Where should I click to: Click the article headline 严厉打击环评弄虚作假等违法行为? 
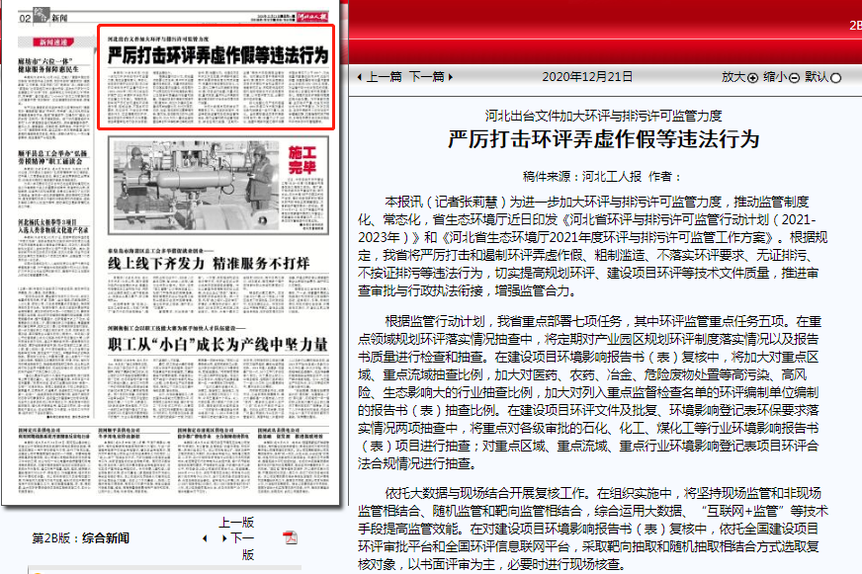(x=603, y=139)
